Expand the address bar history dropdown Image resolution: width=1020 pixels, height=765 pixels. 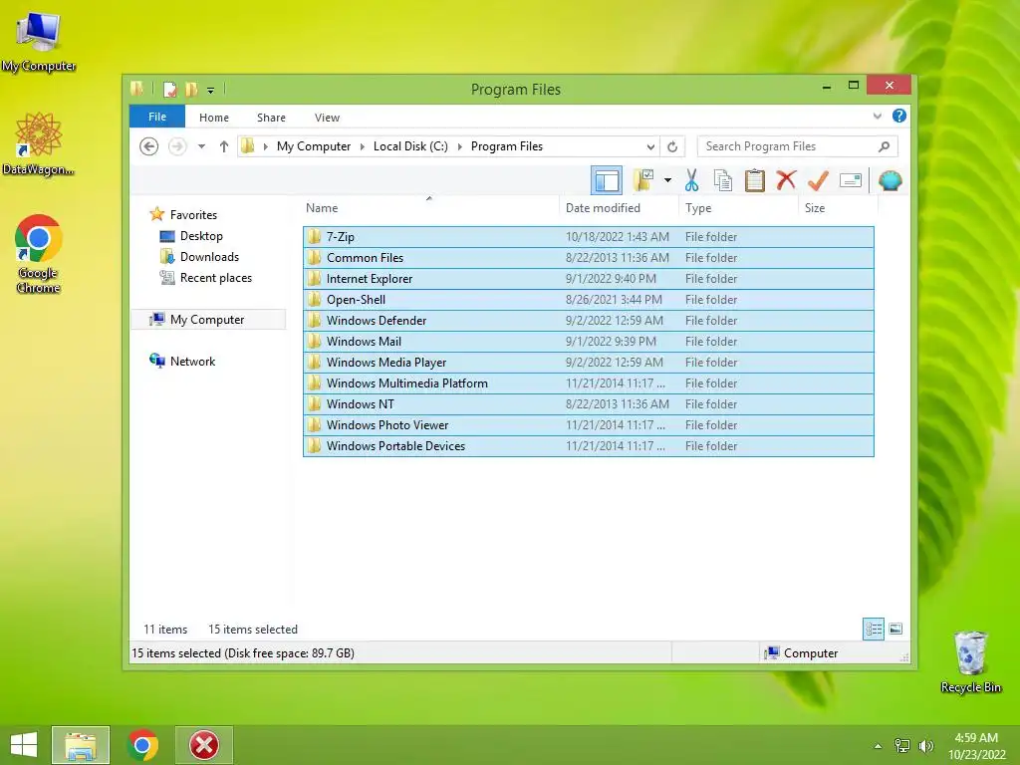pos(649,146)
